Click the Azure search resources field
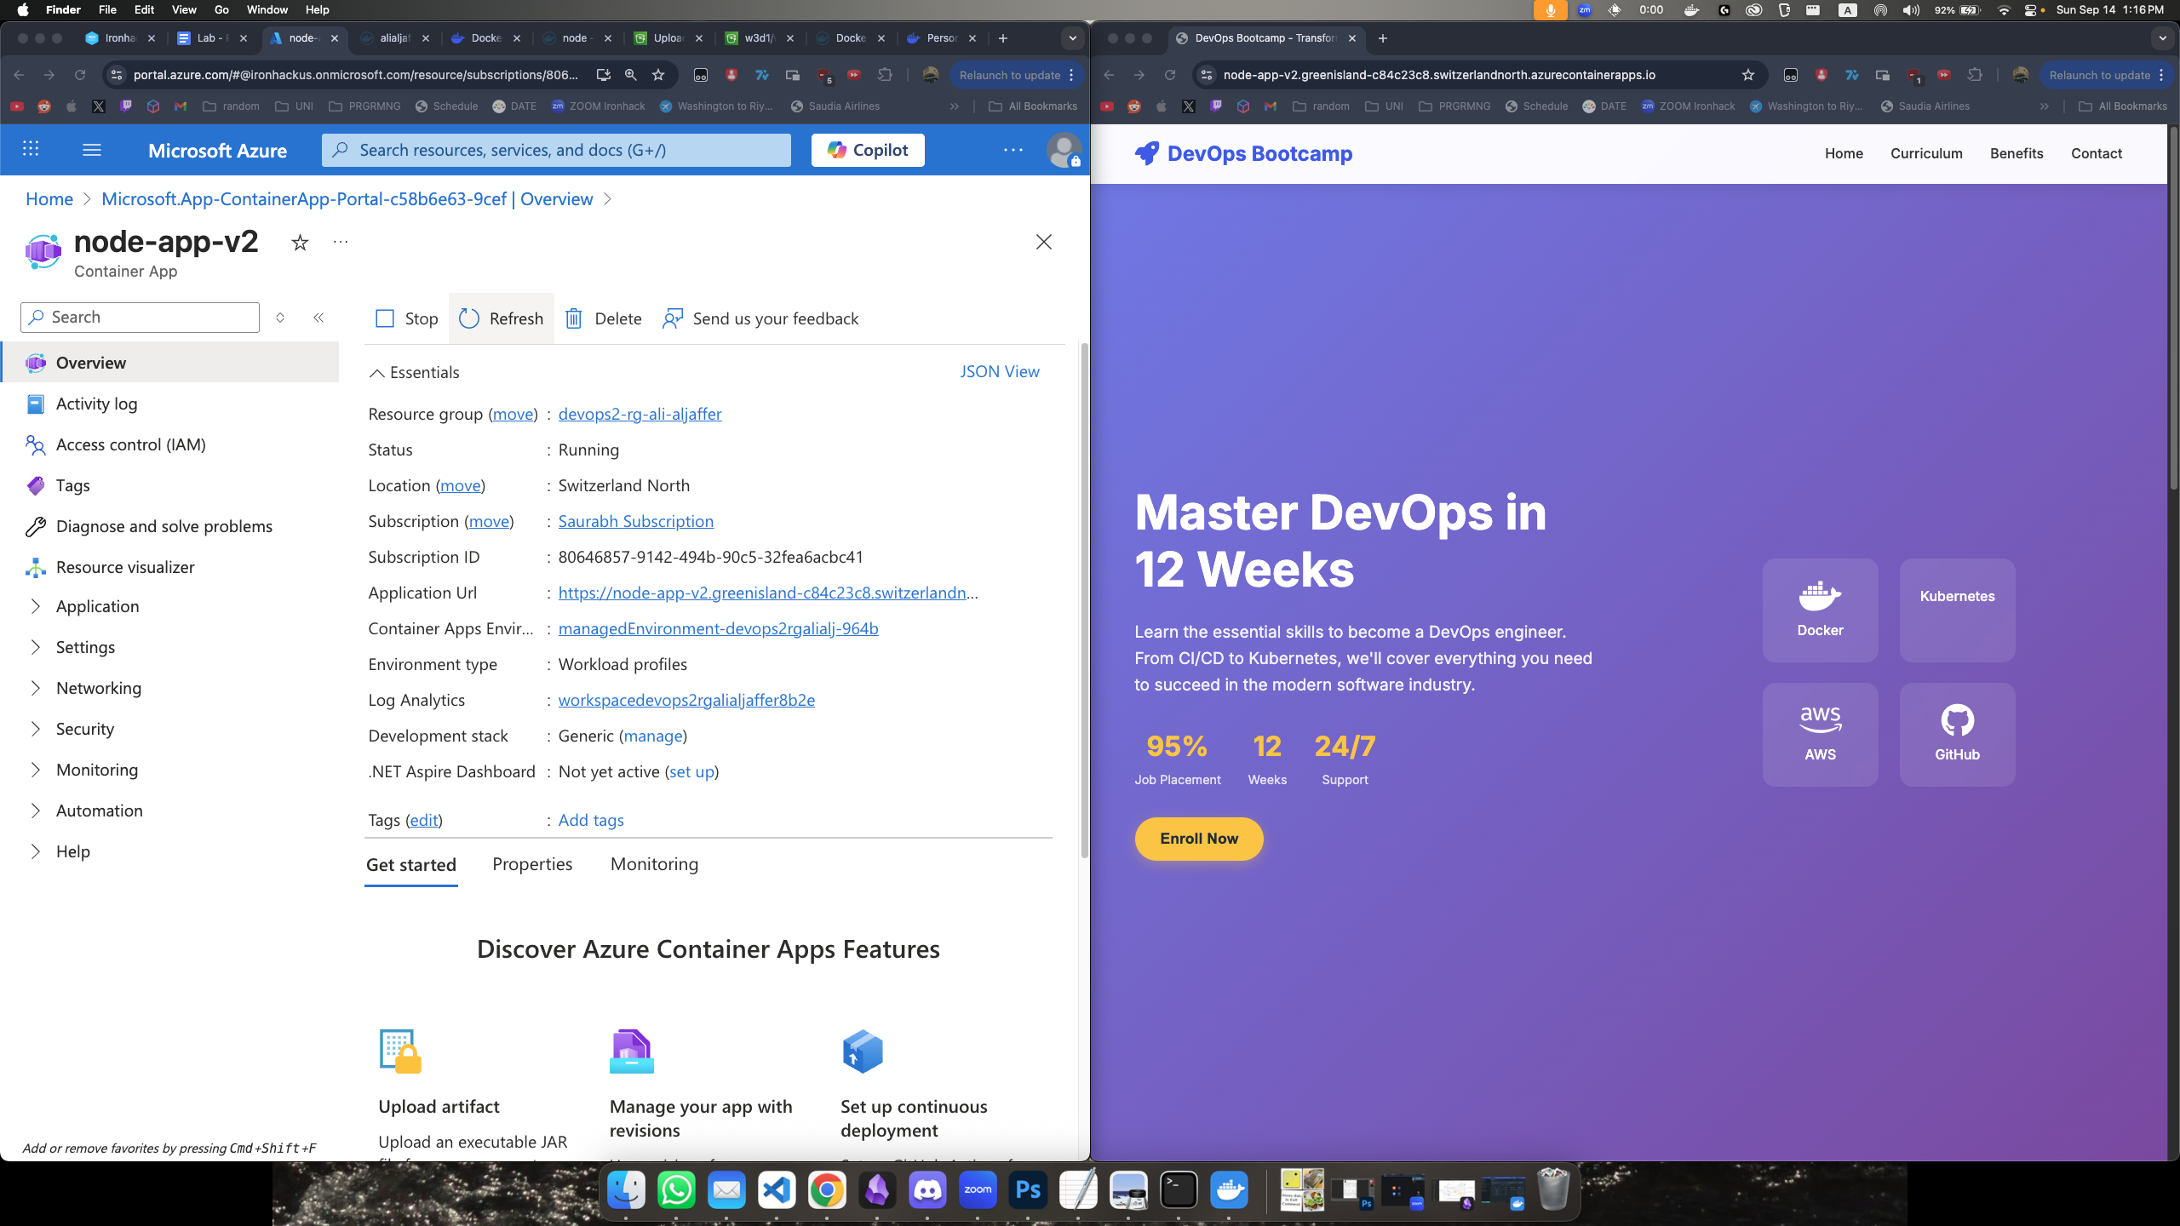The height and width of the screenshot is (1226, 2180). tap(556, 150)
